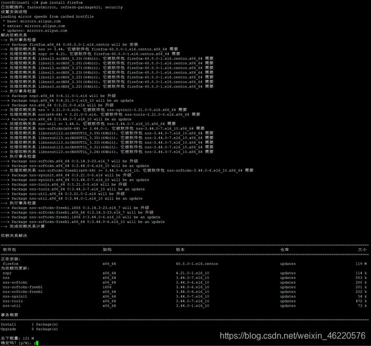The height and width of the screenshot is (346, 371).
Task: Click the '正在安装:' section label
Action: 11,259
